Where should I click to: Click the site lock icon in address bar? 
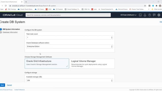10,6
